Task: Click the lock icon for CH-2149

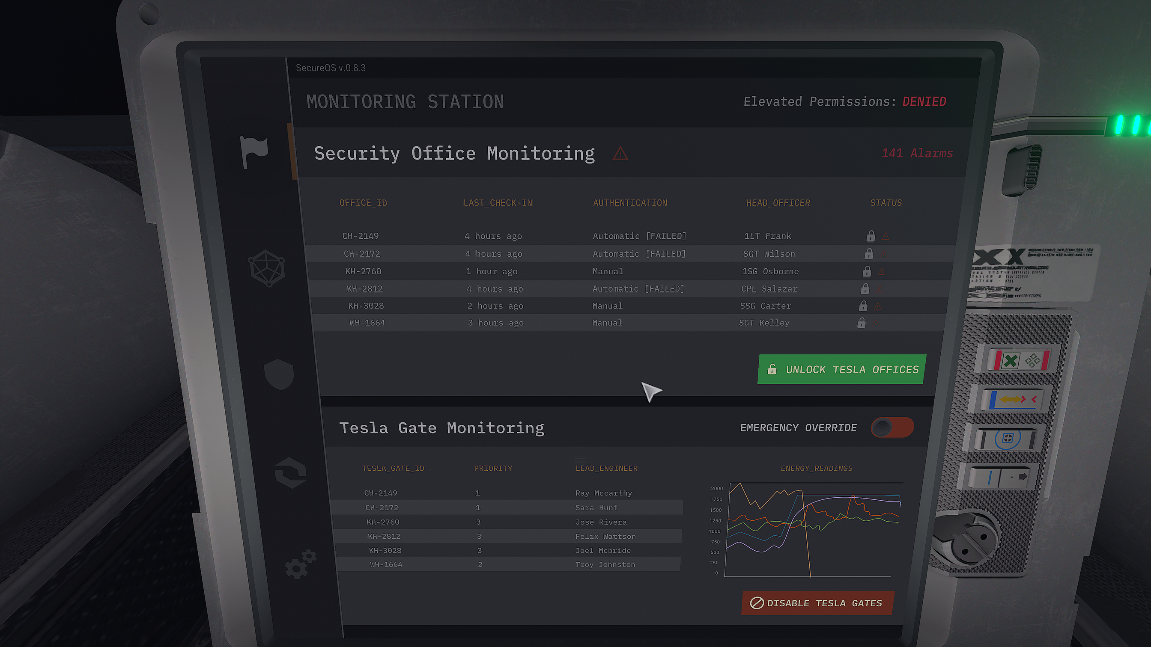Action: (x=871, y=236)
